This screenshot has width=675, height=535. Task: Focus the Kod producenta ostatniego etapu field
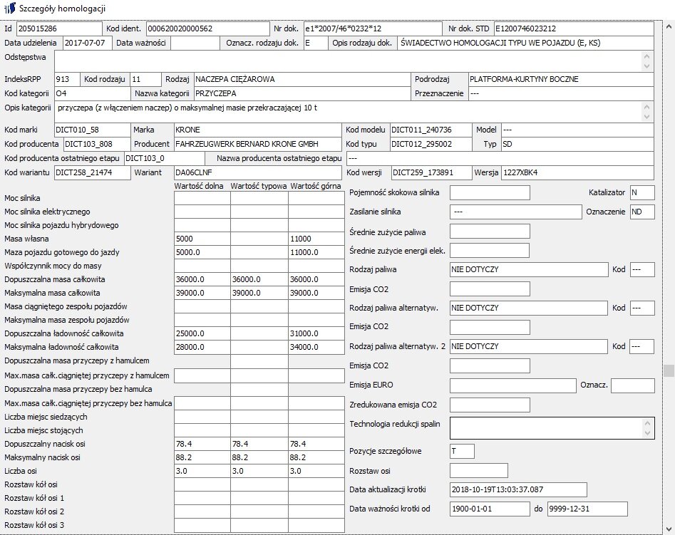pos(165,158)
